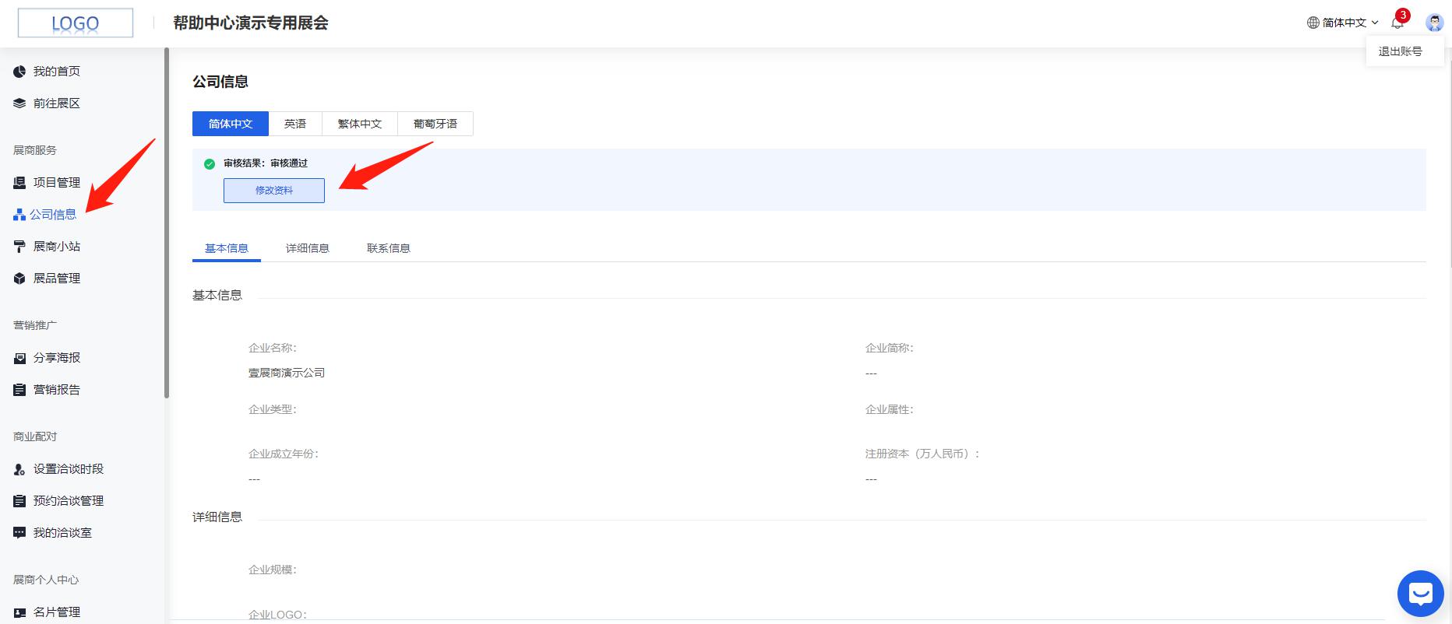Screen dimensions: 1452x624
Task: Click the 展品管理 cube icon
Action: point(19,279)
